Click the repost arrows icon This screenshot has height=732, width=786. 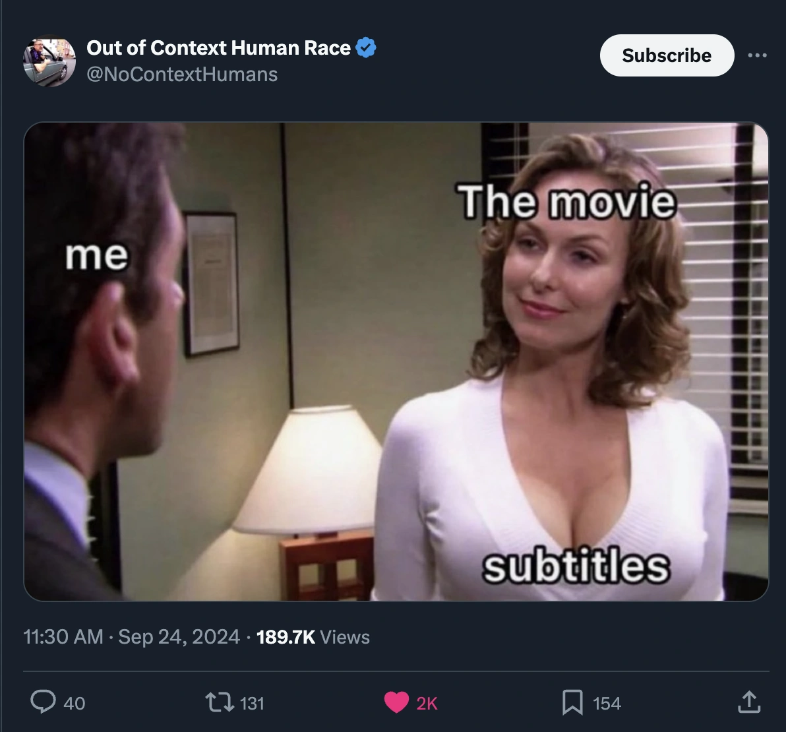click(x=220, y=702)
